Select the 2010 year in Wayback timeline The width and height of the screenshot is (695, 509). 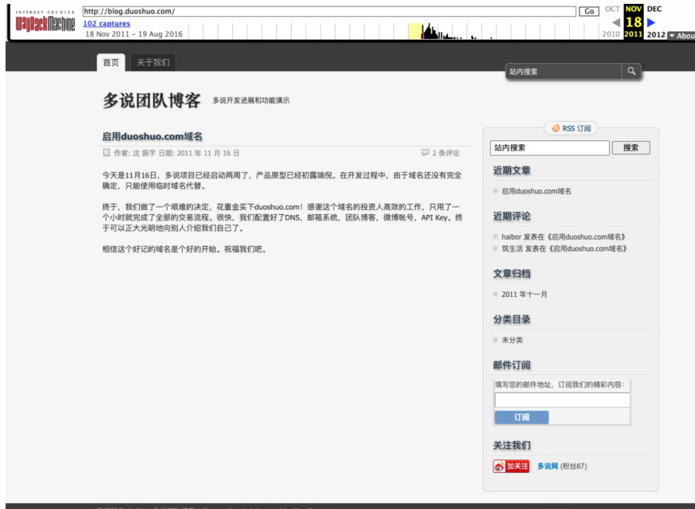click(x=611, y=34)
